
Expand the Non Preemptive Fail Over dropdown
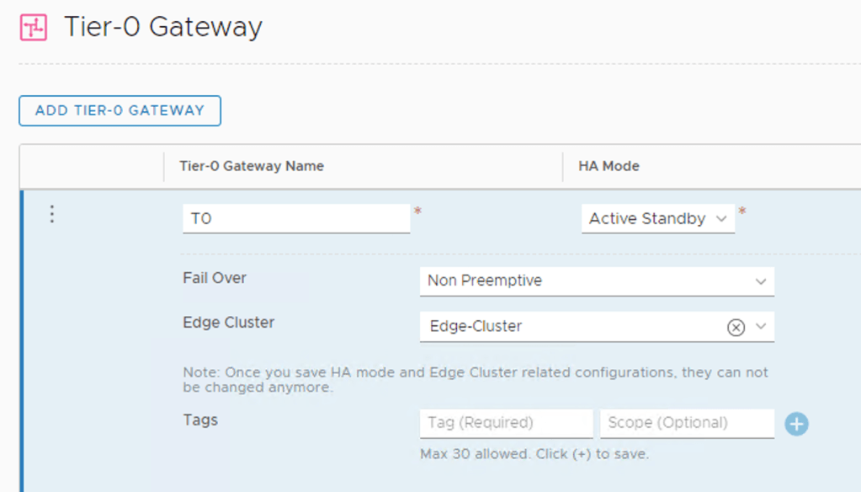pos(596,281)
